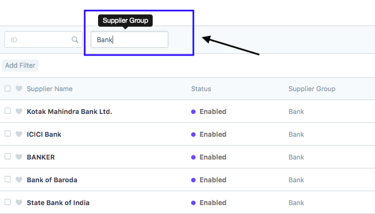Click heart icon next to Bank of Baroda

tap(19, 180)
